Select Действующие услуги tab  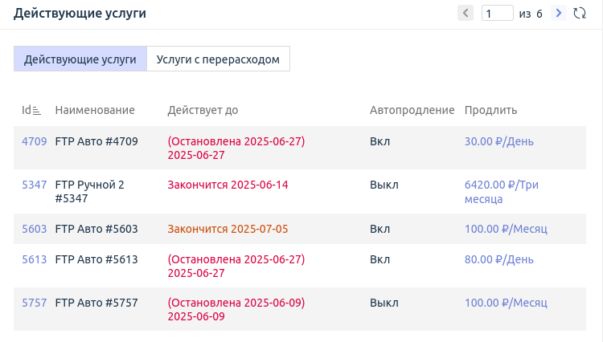[80, 59]
